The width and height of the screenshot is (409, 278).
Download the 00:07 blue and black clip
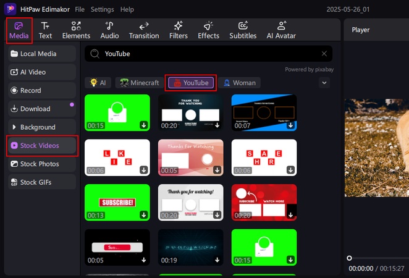(290, 125)
